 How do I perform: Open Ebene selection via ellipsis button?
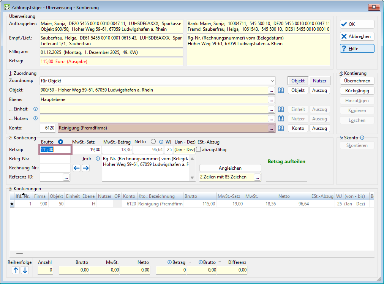pos(271,99)
